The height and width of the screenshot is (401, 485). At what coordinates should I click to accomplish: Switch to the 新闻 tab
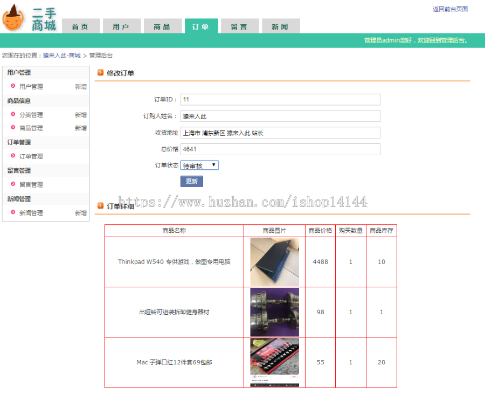(x=281, y=26)
